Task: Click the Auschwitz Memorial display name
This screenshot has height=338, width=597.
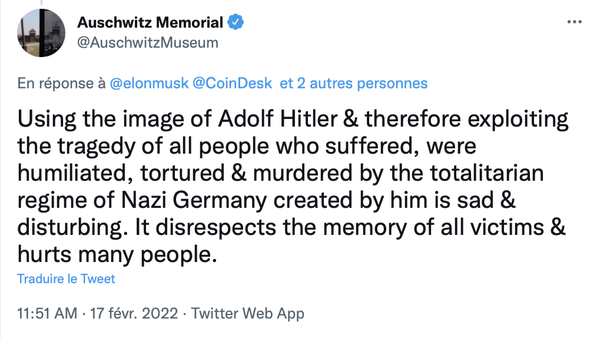Action: tap(150, 23)
